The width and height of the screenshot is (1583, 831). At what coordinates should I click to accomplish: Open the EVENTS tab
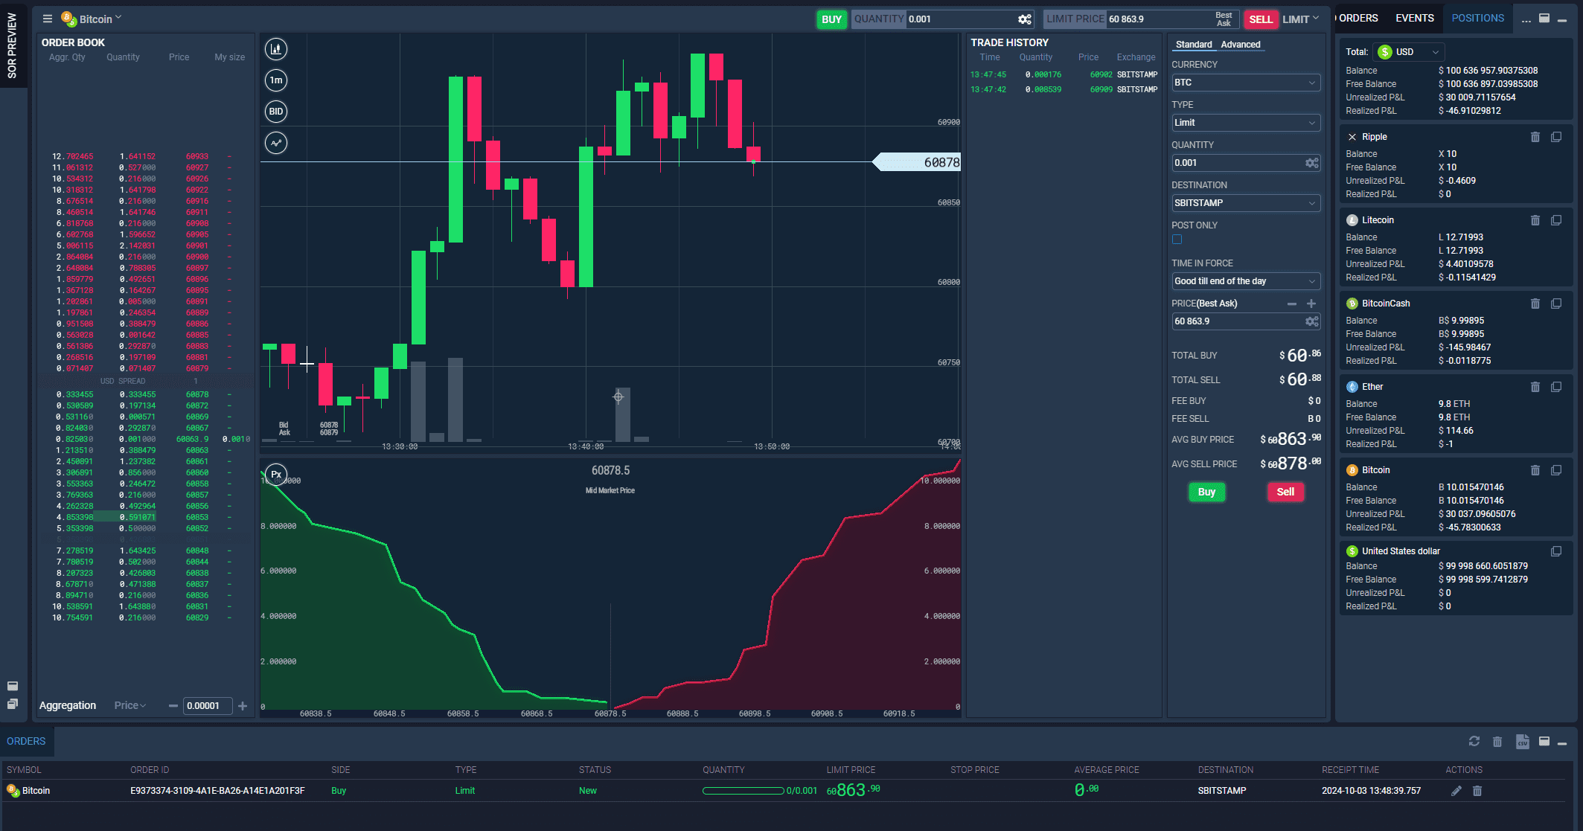[1414, 17]
